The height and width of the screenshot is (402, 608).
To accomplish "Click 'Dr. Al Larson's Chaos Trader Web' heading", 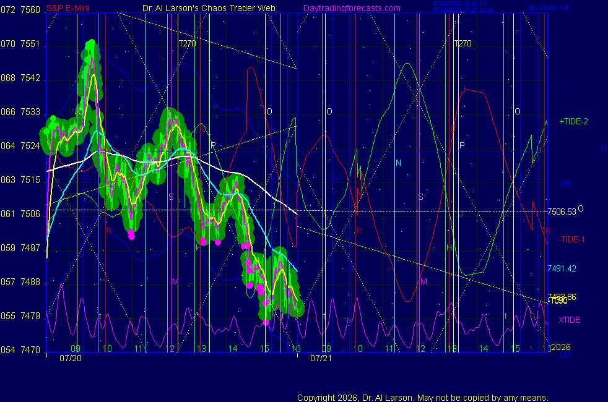I will coord(209,8).
